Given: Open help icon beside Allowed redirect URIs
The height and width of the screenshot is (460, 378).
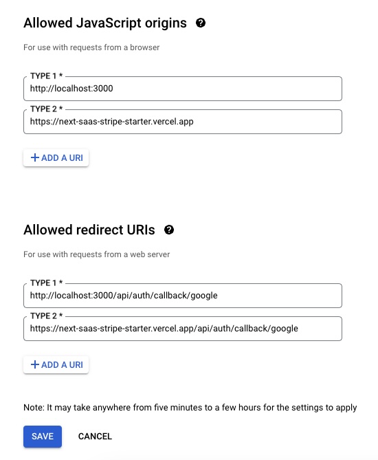Looking at the screenshot, I should pyautogui.click(x=169, y=230).
